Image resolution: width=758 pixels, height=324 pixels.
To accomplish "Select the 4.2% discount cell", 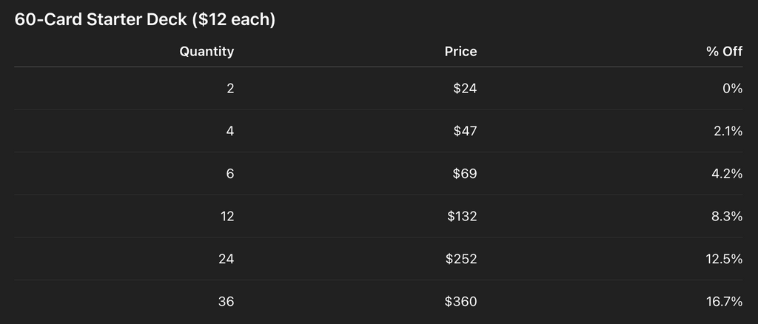I will click(728, 174).
